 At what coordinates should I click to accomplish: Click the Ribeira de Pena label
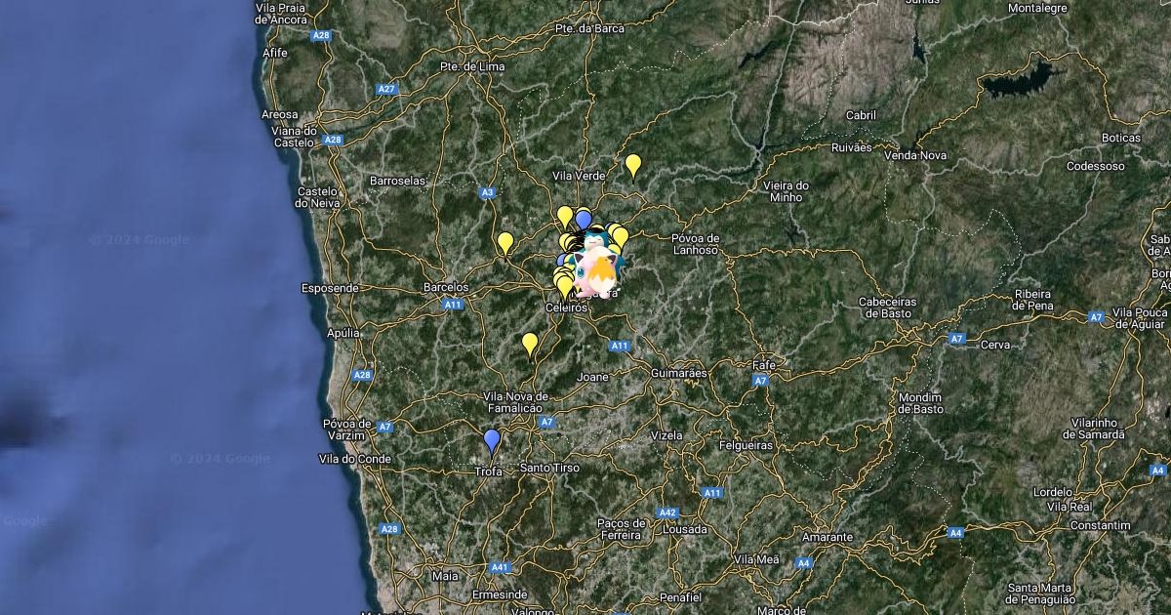(x=1032, y=300)
